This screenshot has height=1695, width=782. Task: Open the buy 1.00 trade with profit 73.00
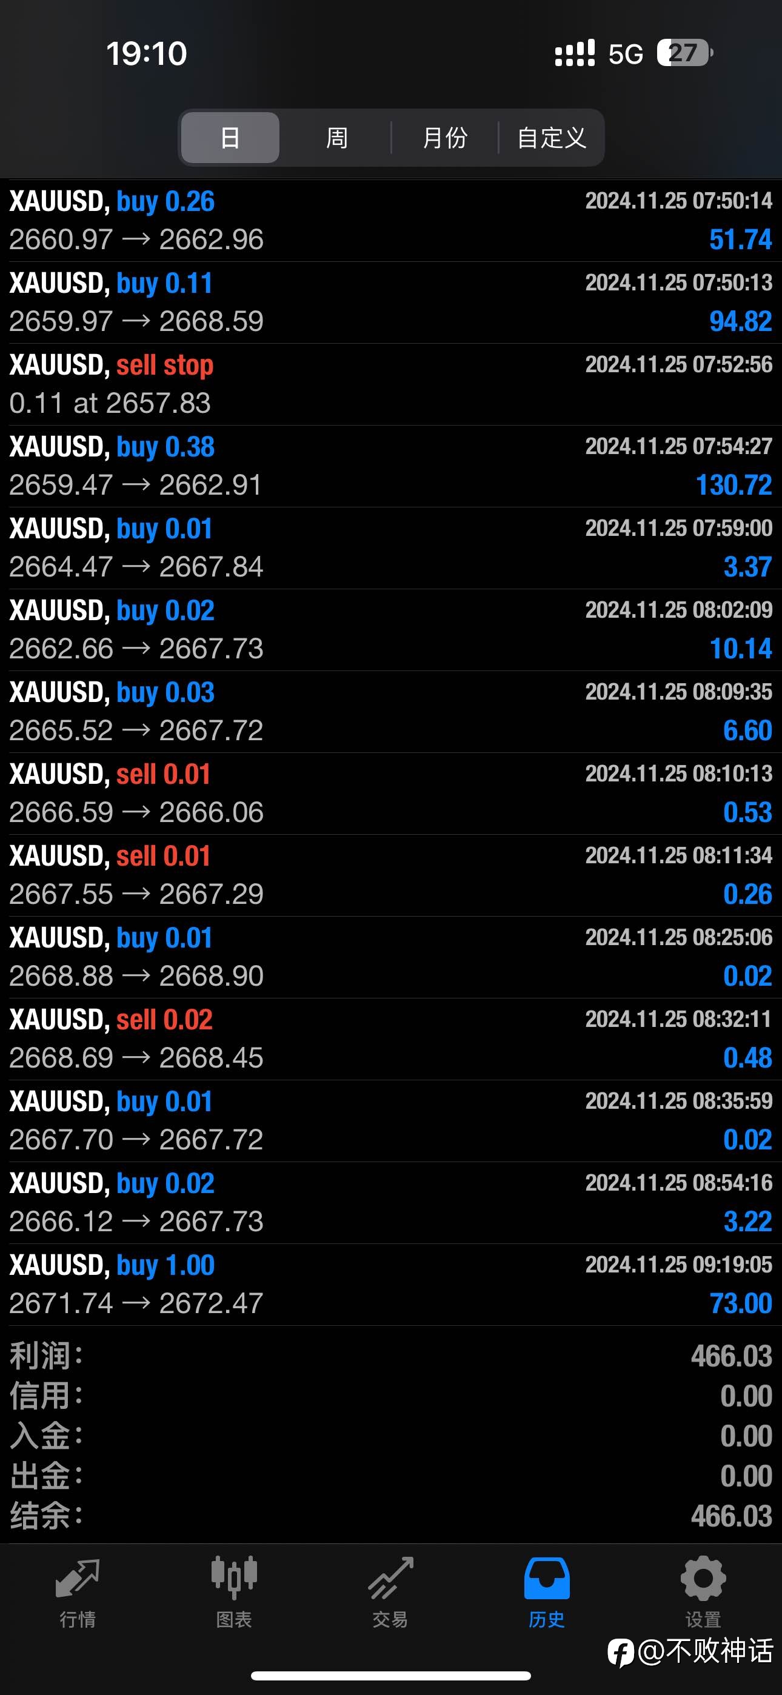pyautogui.click(x=391, y=1285)
